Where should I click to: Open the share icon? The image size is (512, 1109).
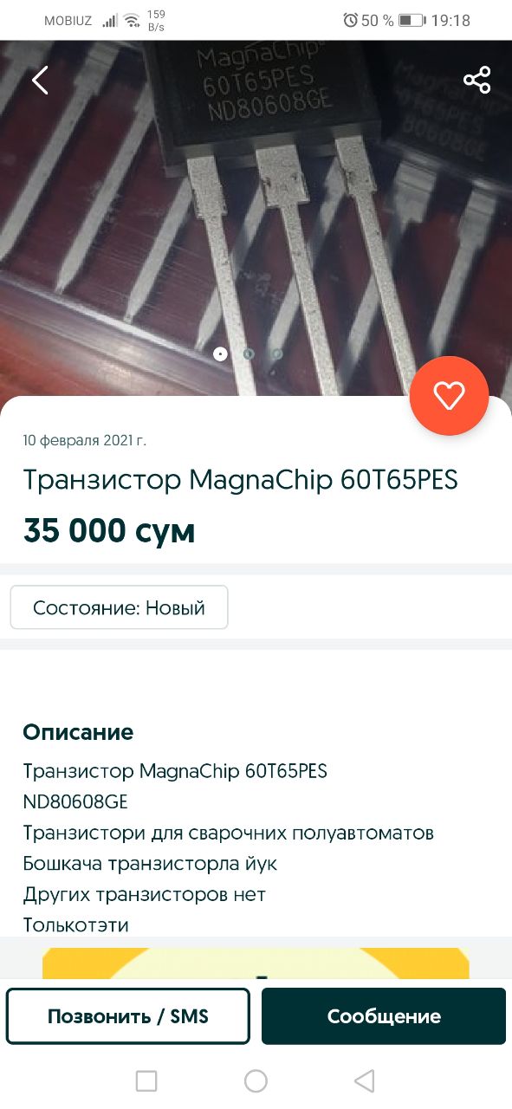[476, 80]
